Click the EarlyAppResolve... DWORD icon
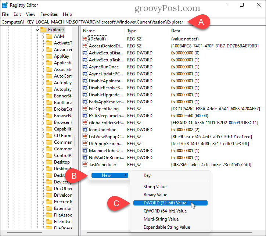The height and width of the screenshot is (236, 266). 85,101
